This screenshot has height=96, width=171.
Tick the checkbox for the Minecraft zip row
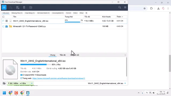3,26
